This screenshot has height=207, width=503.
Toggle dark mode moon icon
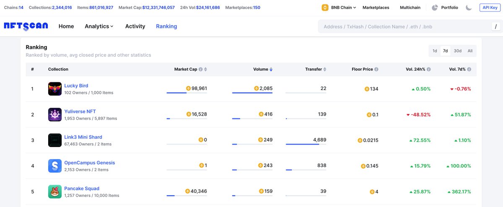click(x=469, y=8)
